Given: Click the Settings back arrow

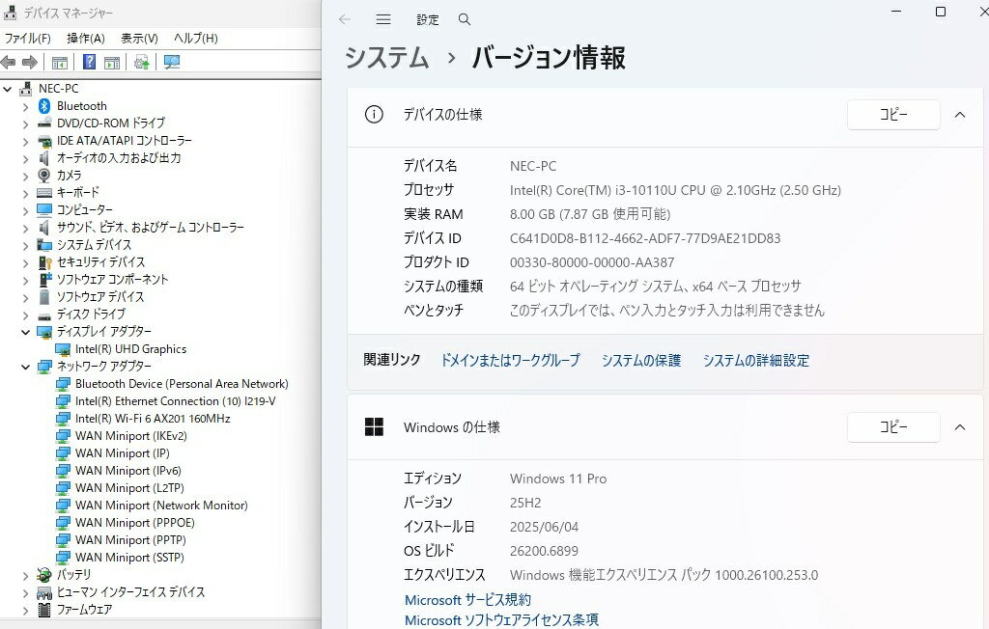Looking at the screenshot, I should (x=345, y=19).
